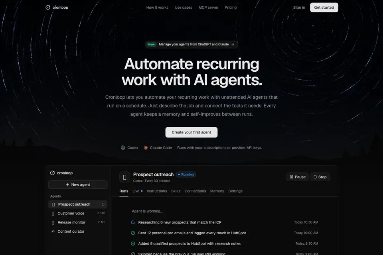Click the Codex · Every 30 minutes subtitle
383x255 pixels.
pos(152,181)
